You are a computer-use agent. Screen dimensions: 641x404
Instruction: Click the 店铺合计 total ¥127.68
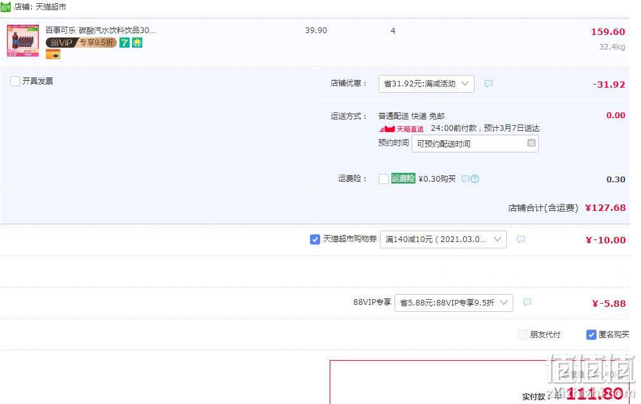(605, 208)
